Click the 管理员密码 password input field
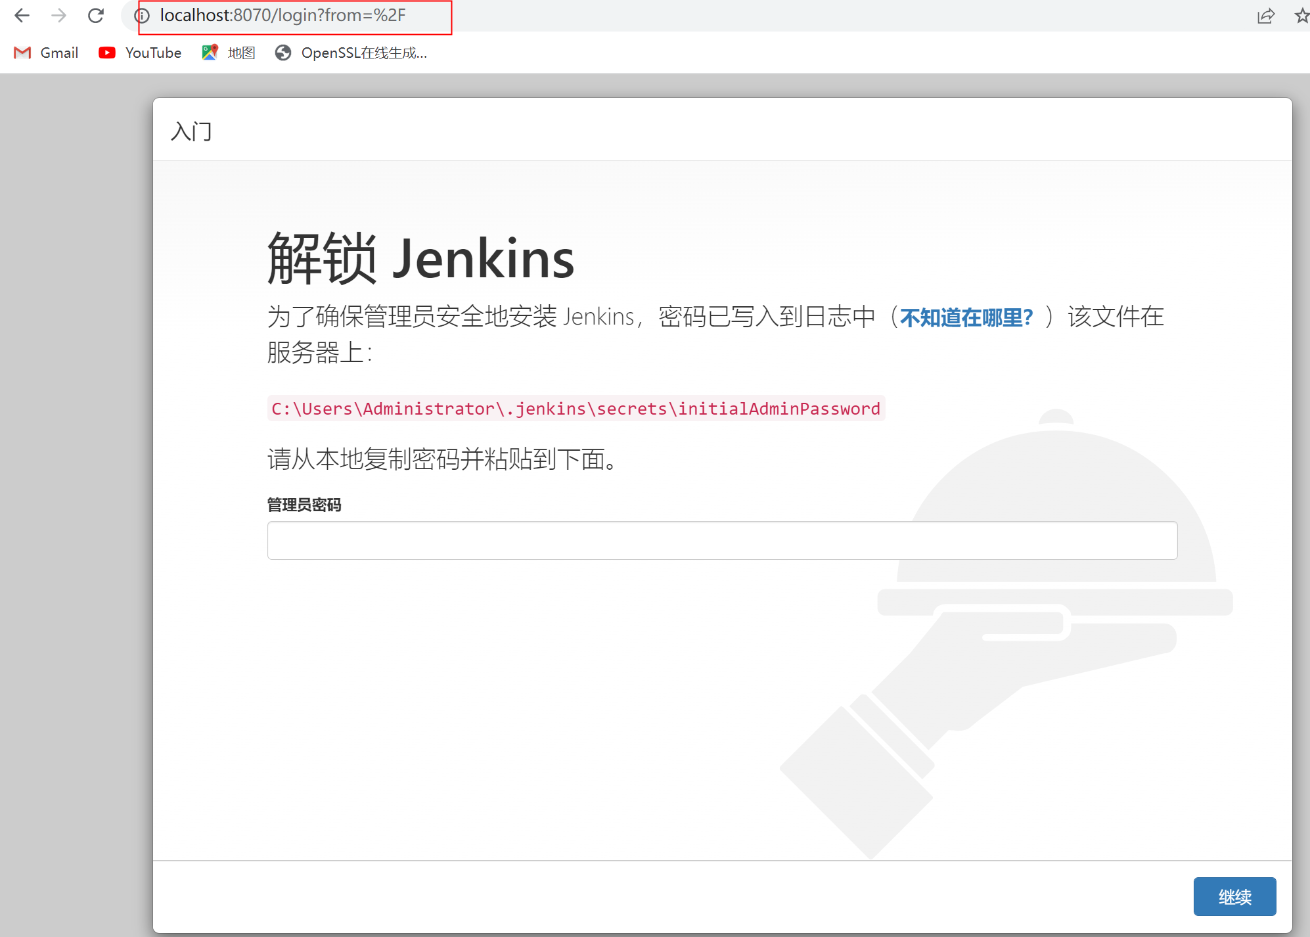 click(721, 539)
